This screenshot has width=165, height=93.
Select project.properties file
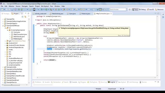click(14, 65)
